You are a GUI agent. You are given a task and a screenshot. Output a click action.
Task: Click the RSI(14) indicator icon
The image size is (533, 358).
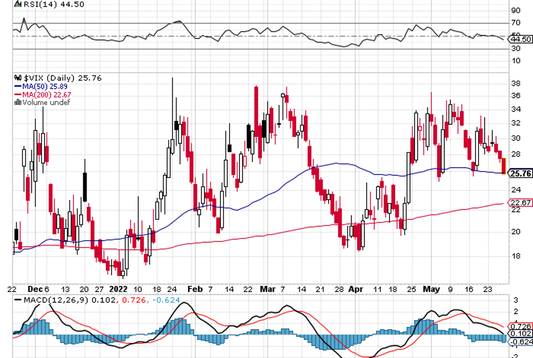coord(18,5)
